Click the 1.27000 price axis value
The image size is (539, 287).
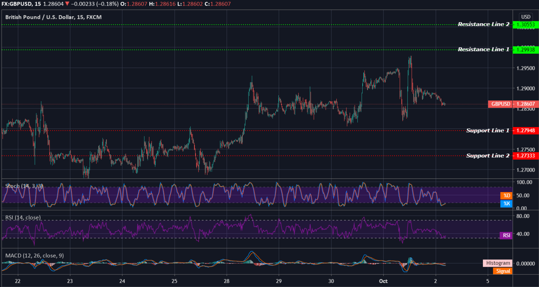(x=526, y=170)
